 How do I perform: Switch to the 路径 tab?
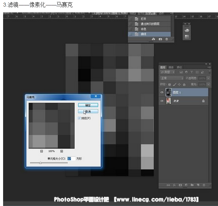pyautogui.click(x=179, y=67)
